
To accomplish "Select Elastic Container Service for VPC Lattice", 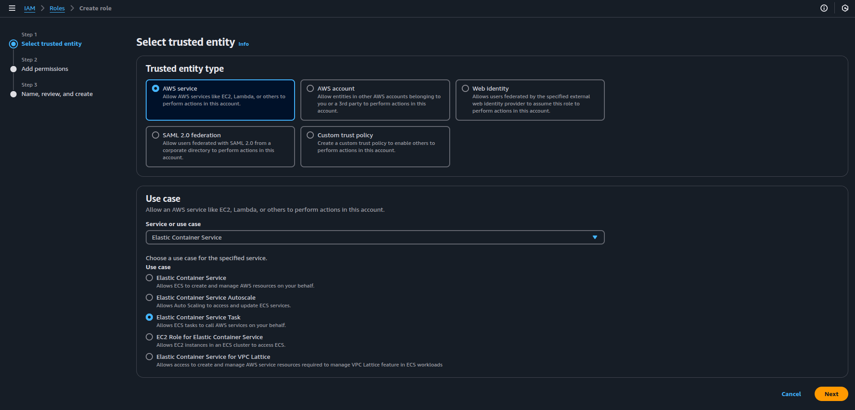I will pyautogui.click(x=149, y=357).
